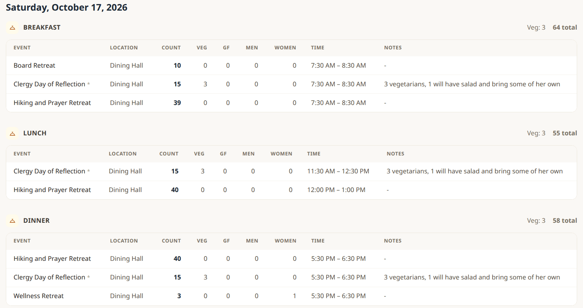The width and height of the screenshot is (583, 308).
Task: Click Women value 1 in Wellness Retreat row
Action: 294,296
